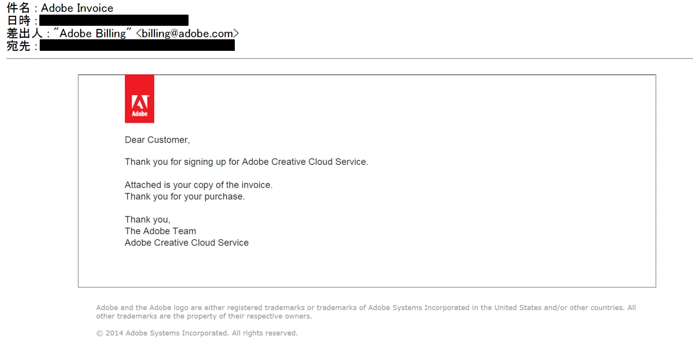Click the 差出人 sender label
The height and width of the screenshot is (339, 693).
coord(24,34)
